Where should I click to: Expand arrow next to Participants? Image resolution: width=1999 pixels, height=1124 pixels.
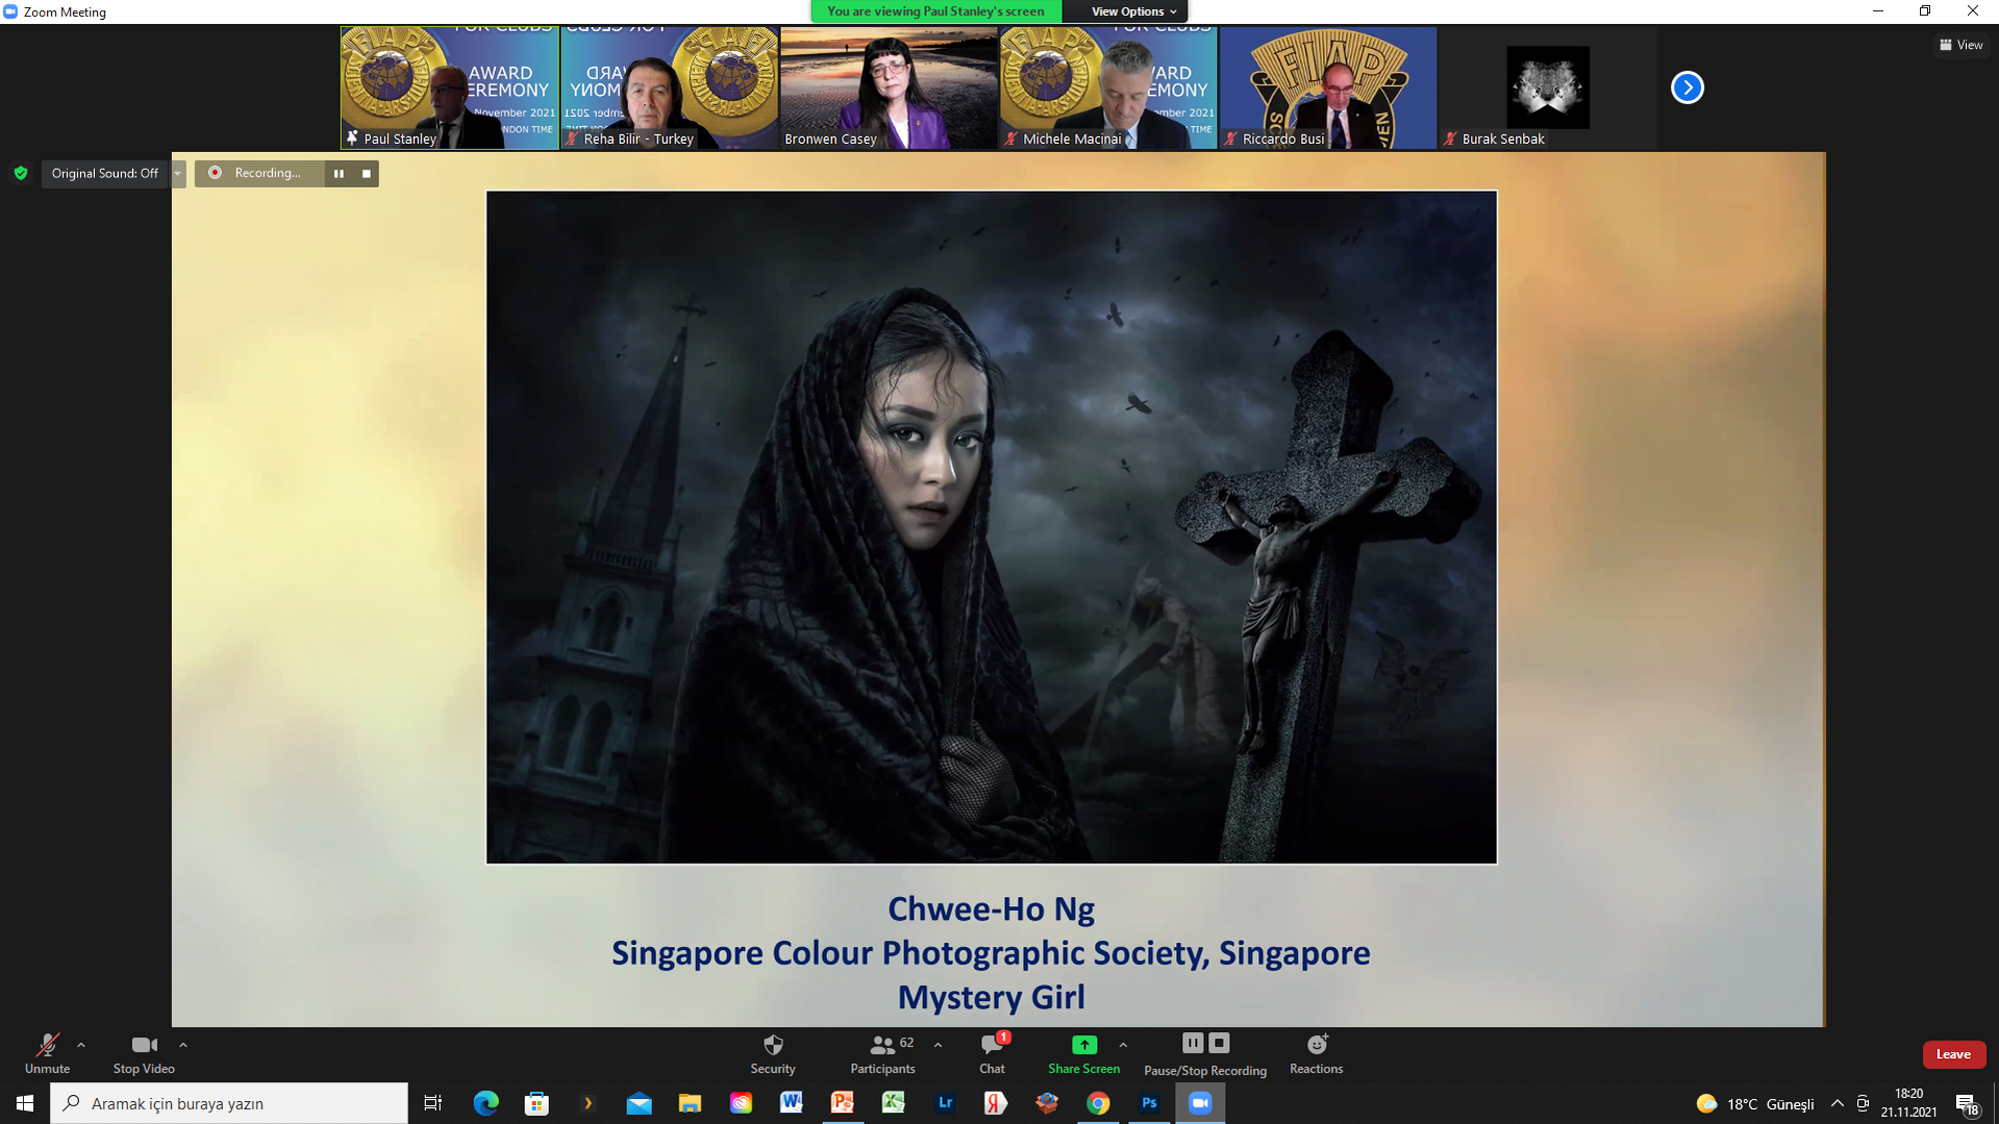coord(938,1045)
